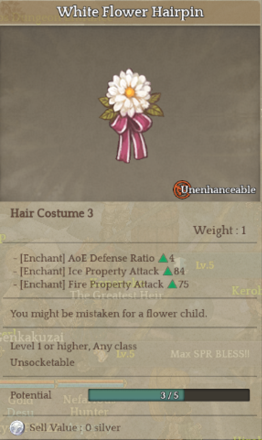Click the Unsocketable label
This screenshot has height=440, width=262.
(43, 362)
